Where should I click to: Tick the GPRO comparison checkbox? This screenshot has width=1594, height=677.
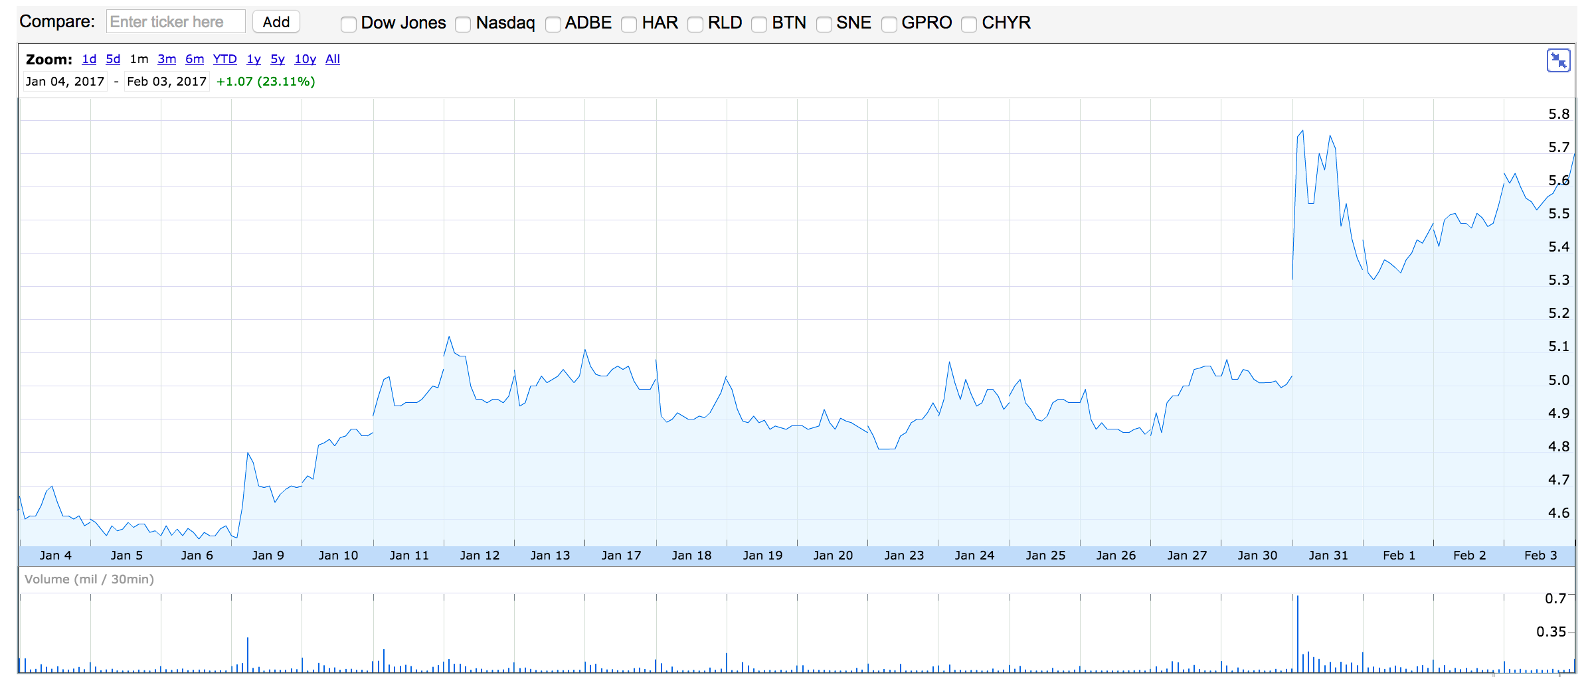(x=889, y=25)
